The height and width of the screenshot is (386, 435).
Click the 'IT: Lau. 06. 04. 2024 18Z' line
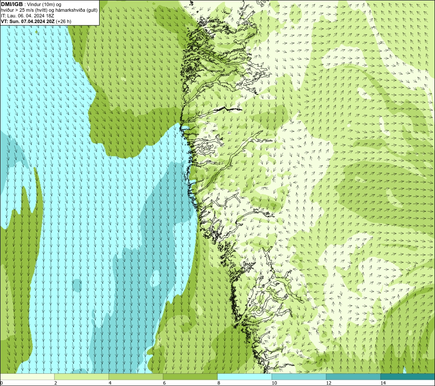pos(27,16)
